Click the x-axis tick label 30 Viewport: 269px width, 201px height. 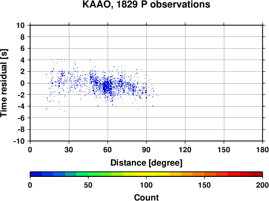coord(69,150)
